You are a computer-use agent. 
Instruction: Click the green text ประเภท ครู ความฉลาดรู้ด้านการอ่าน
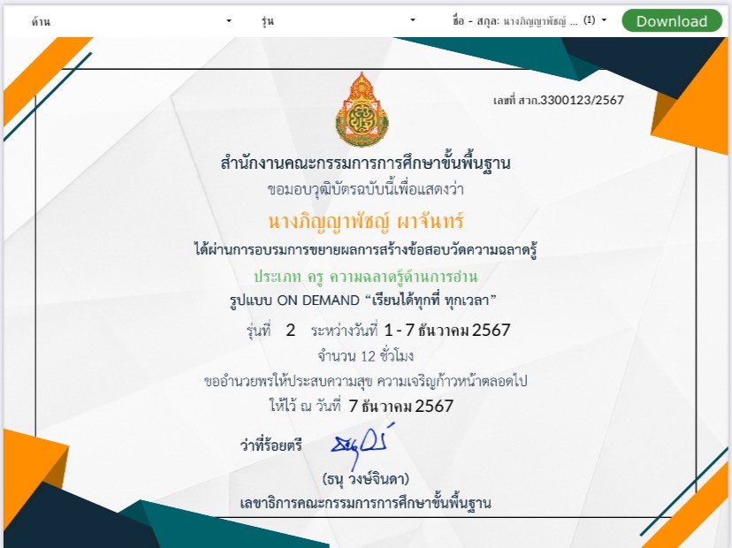click(x=365, y=277)
